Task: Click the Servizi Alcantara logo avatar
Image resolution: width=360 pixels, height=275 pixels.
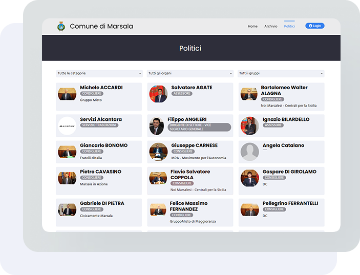Action: 67,125
